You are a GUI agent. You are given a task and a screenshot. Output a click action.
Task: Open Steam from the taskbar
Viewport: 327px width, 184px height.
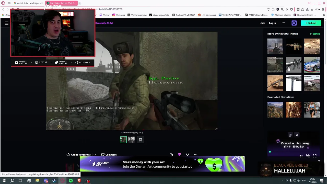54,181
